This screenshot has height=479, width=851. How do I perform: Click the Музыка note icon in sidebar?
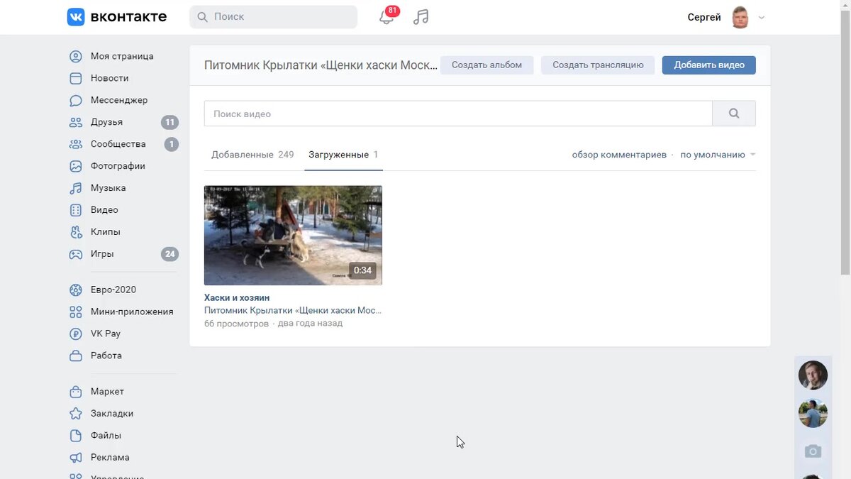tap(76, 188)
